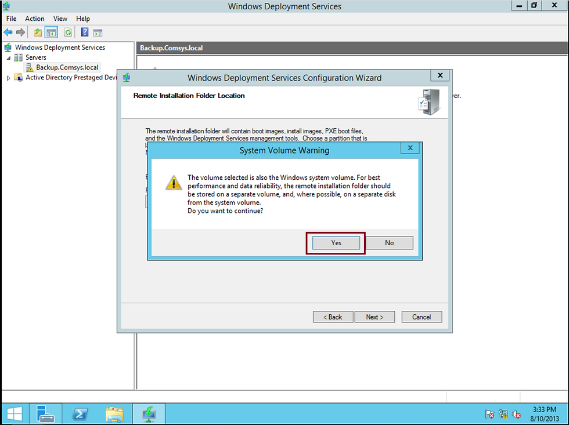Minimize the Windows Deployment Services window

click(519, 5)
